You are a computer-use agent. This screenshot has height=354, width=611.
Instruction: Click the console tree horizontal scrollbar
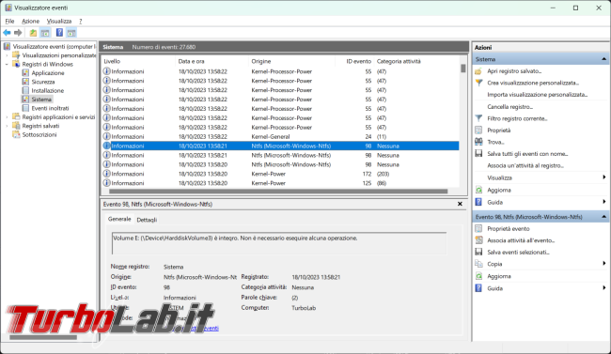click(43, 337)
